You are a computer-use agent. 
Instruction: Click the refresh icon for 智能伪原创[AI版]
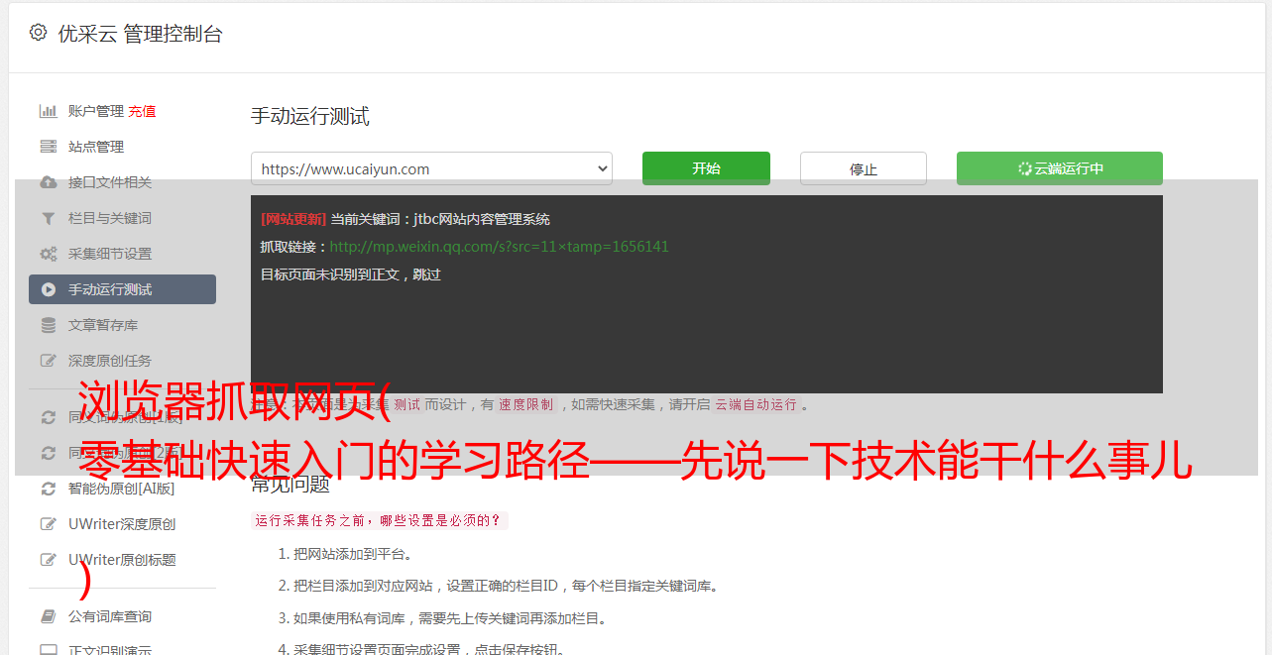point(48,489)
